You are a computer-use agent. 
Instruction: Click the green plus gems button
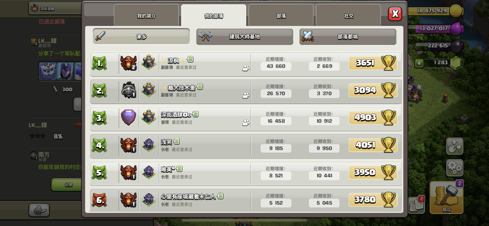pyautogui.click(x=419, y=63)
